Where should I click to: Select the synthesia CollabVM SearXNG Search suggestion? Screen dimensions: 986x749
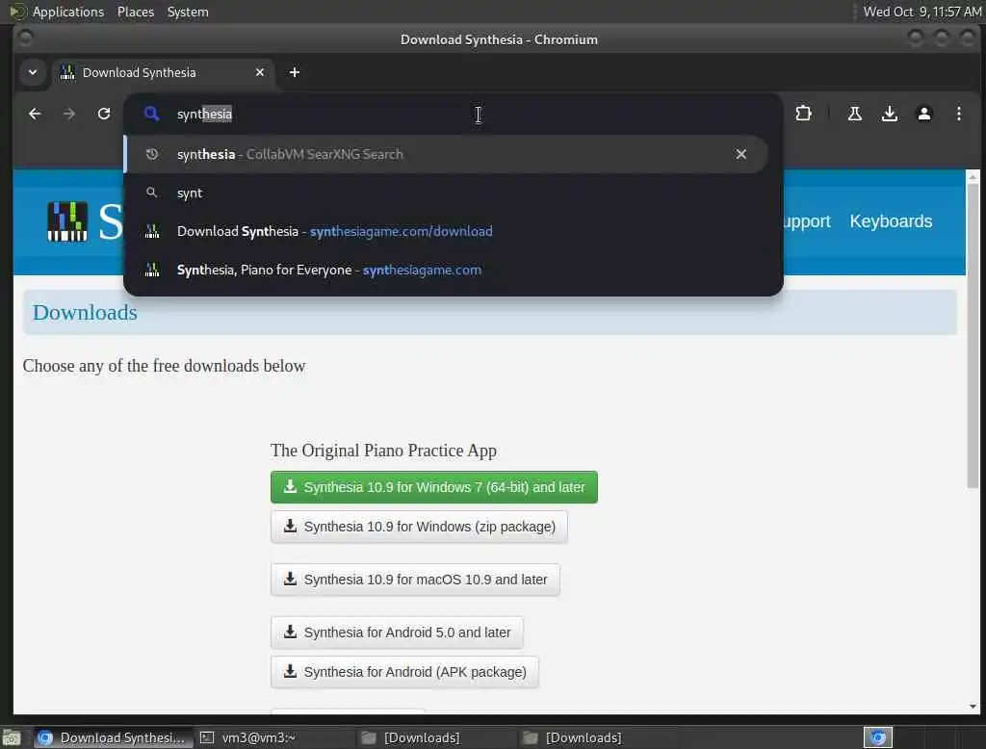446,154
